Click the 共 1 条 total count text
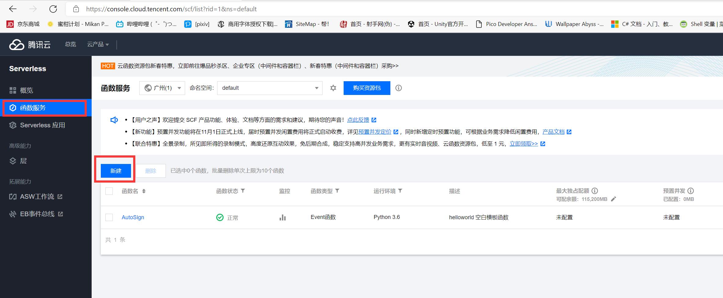Viewport: 723px width, 298px height. click(115, 240)
